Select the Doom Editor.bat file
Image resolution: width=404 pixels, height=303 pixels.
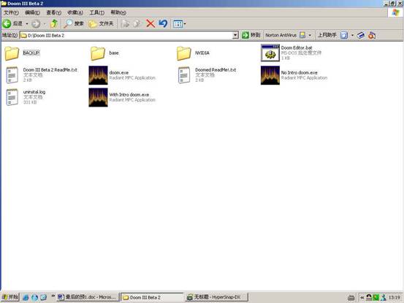[291, 53]
